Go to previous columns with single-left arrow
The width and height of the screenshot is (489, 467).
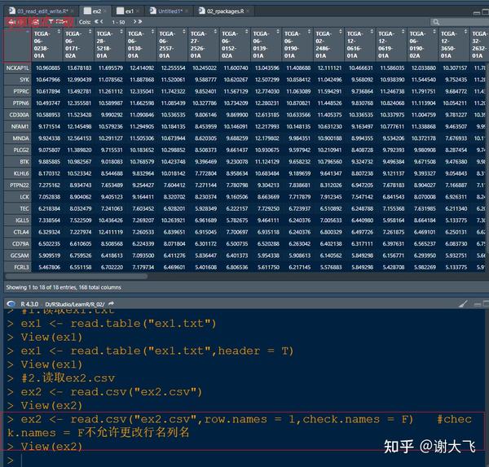(101, 21)
